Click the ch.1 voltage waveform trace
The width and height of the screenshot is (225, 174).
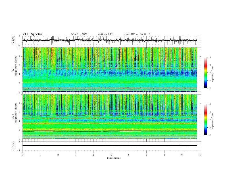pyautogui.click(x=109, y=40)
